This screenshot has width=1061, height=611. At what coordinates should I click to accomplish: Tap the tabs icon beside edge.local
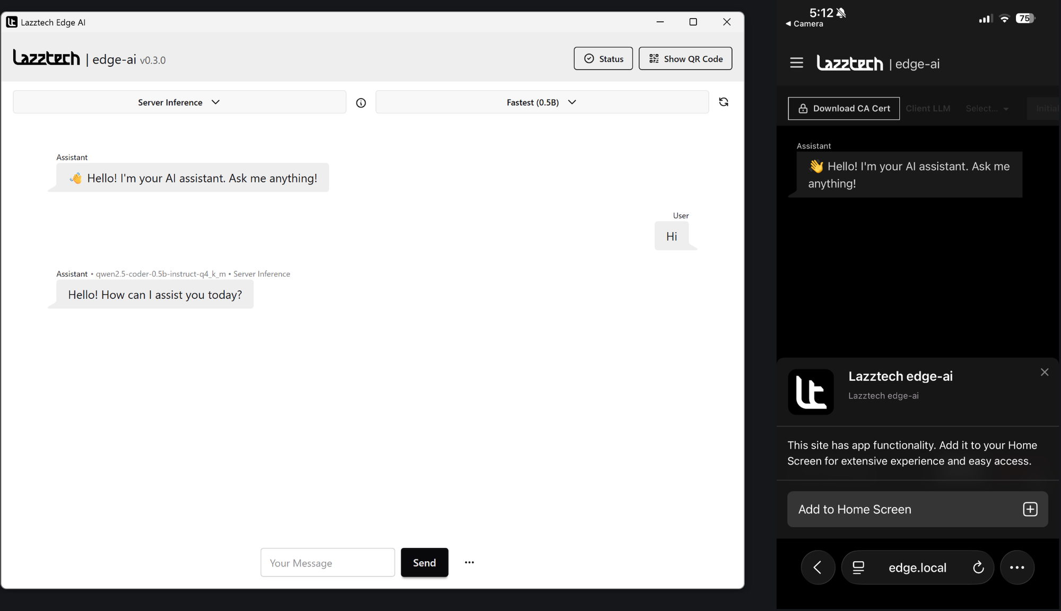point(858,568)
